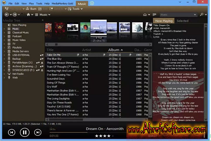Open a new tab with plus icon
The image size is (211, 141).
click(x=92, y=3)
